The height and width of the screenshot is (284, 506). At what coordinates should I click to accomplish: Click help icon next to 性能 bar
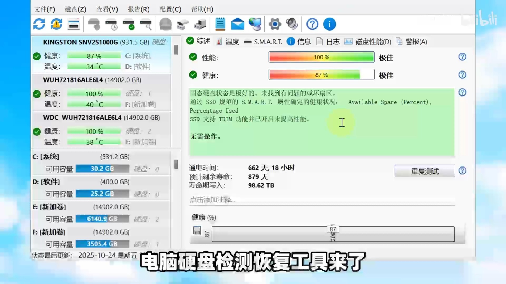(x=462, y=57)
